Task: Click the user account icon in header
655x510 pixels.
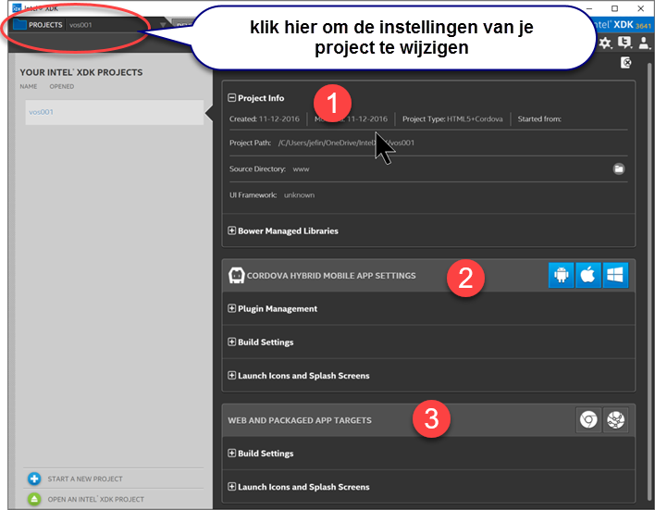Action: coord(644,43)
